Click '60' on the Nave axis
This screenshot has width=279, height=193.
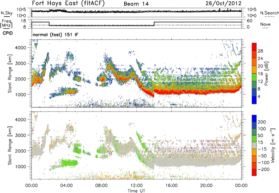coord(249,21)
